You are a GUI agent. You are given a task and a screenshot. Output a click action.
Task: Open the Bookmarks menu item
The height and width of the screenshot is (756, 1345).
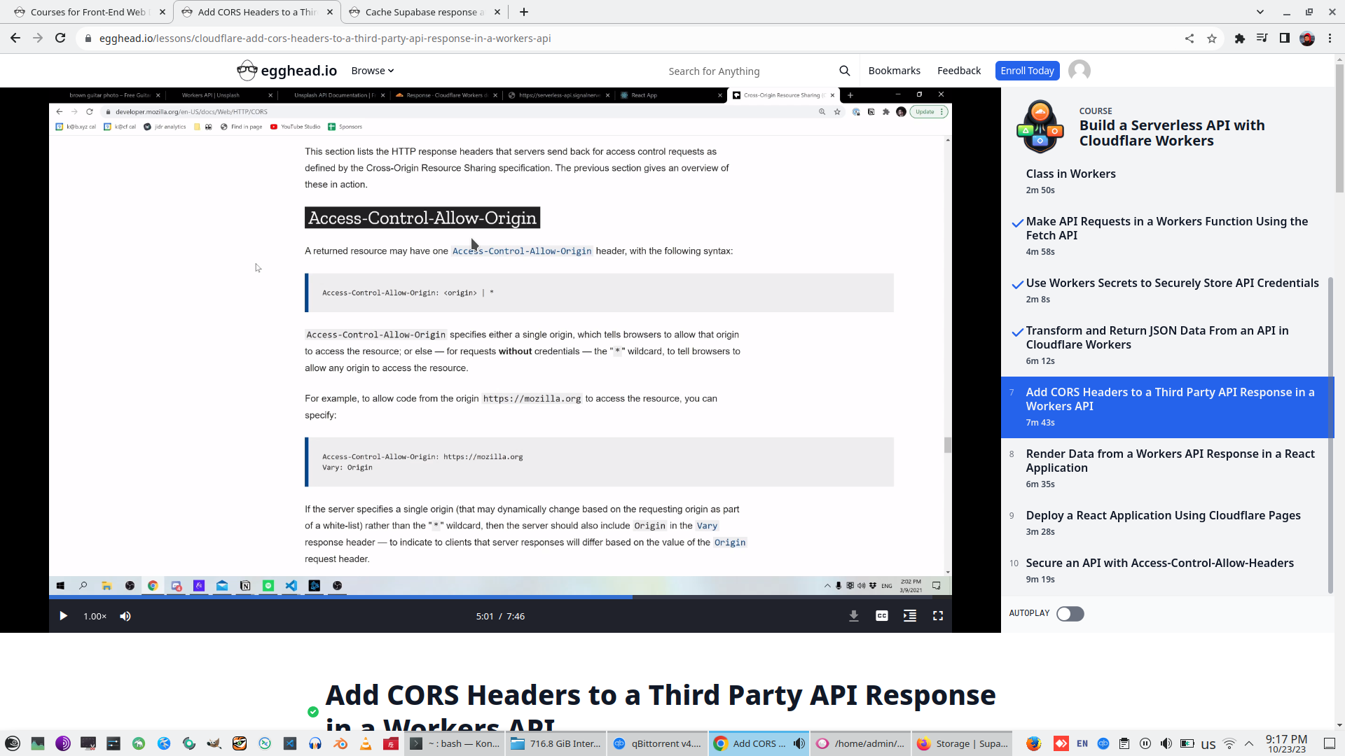pos(894,71)
